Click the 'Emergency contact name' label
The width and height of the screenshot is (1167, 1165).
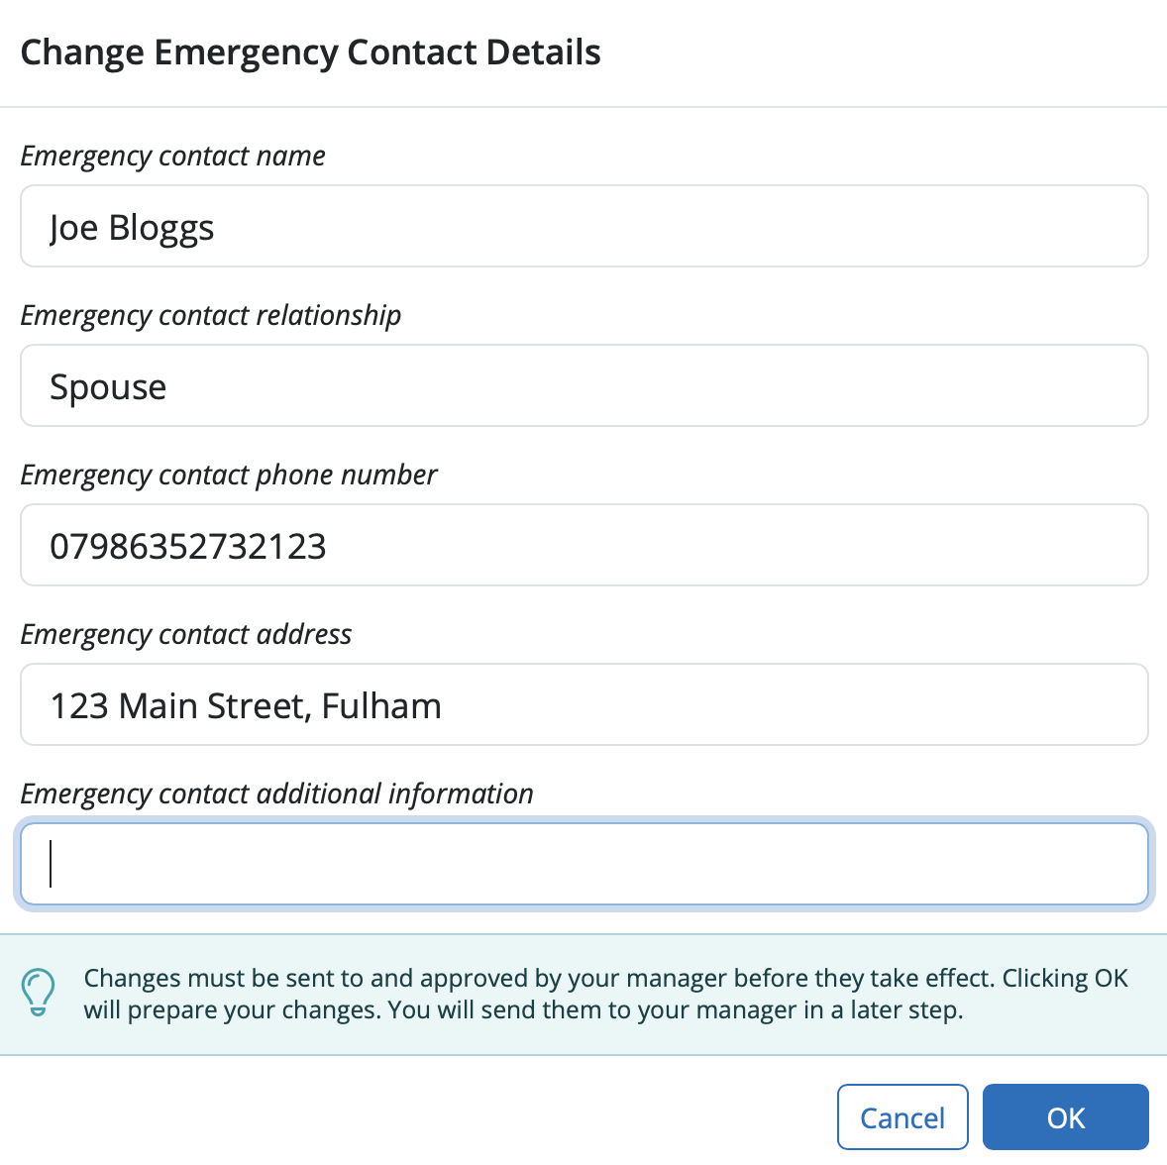coord(172,157)
